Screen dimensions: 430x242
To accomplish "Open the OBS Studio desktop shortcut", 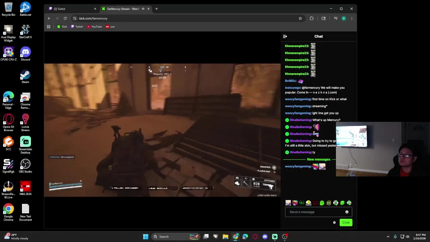I will tap(25, 166).
